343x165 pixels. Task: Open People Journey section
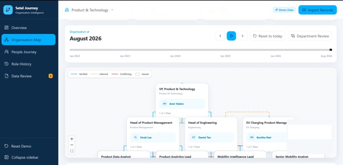tap(29, 52)
